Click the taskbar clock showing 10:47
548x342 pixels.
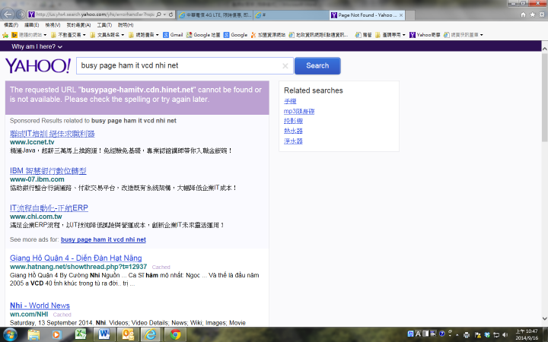pyautogui.click(x=527, y=334)
